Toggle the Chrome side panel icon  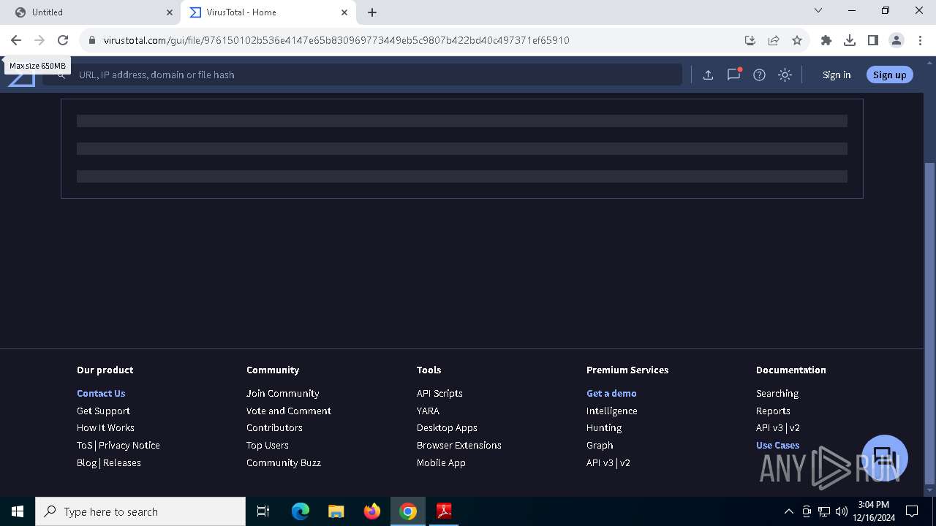(x=873, y=40)
